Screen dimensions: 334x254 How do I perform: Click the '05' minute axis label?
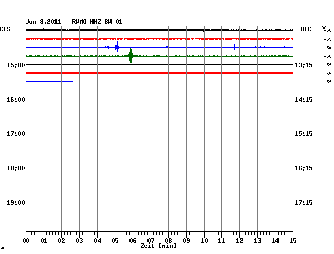[x=115, y=241]
